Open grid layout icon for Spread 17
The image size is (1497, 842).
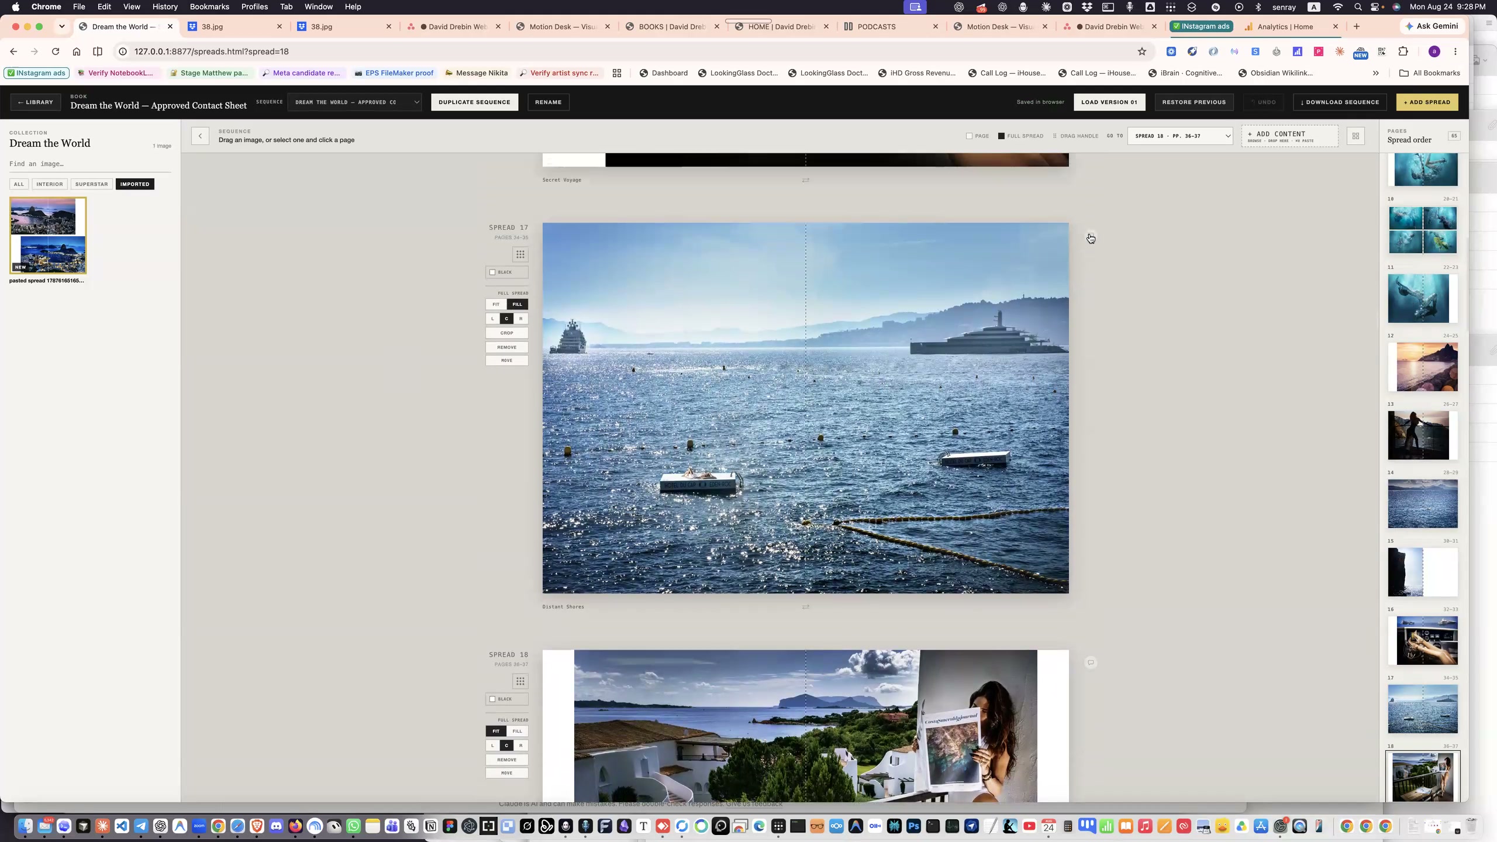click(x=520, y=254)
